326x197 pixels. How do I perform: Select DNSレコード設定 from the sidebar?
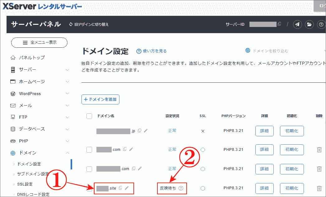click(x=34, y=194)
